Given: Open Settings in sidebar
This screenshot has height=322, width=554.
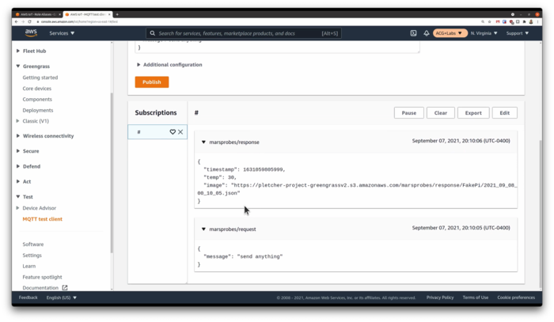Looking at the screenshot, I should coord(32,255).
